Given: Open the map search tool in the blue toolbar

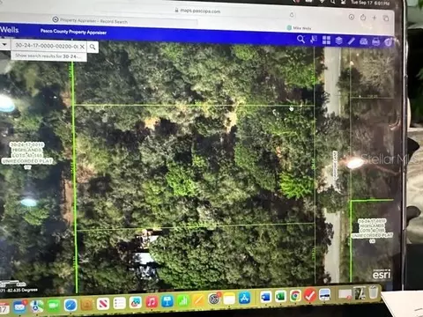Looking at the screenshot, I should pos(301,39).
